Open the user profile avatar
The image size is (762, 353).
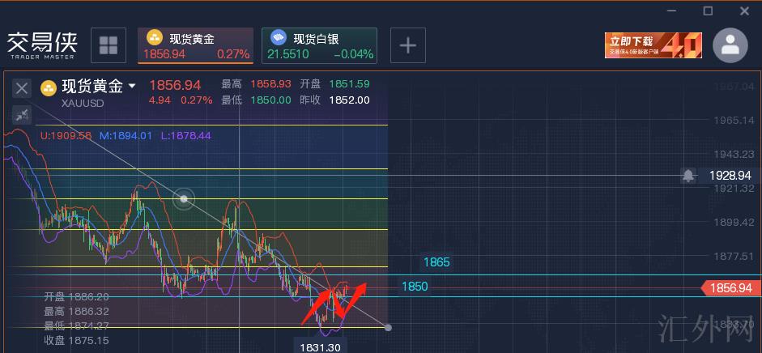pos(730,45)
